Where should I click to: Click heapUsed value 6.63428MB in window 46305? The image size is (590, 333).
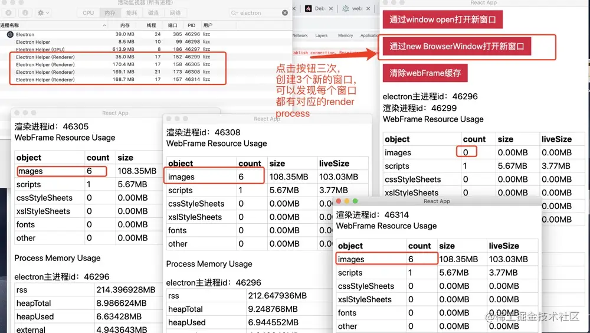[x=119, y=317]
